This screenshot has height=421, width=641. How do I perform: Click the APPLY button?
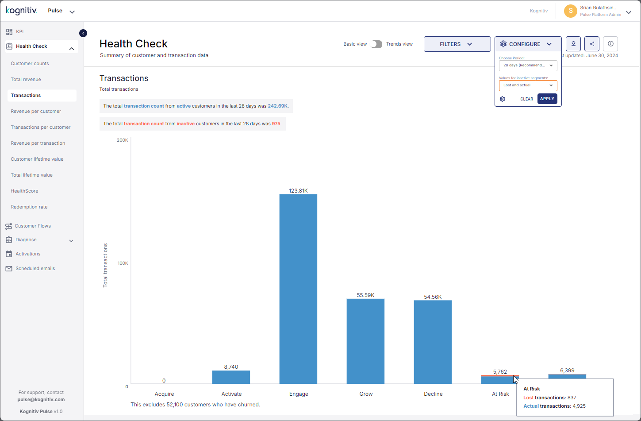coord(547,99)
